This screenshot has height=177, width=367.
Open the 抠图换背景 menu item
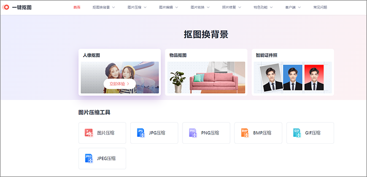click(x=101, y=7)
